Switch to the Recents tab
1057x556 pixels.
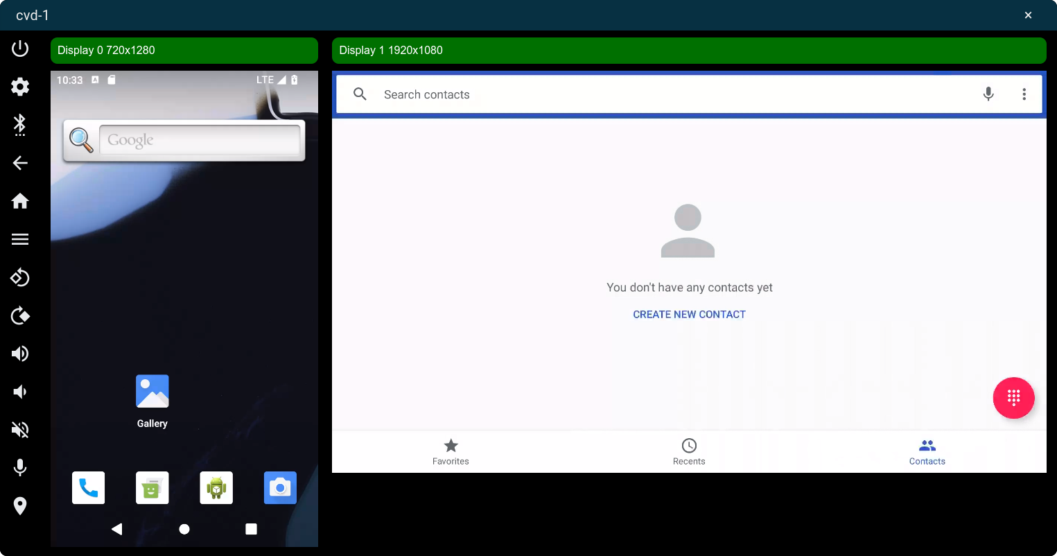[x=689, y=452]
